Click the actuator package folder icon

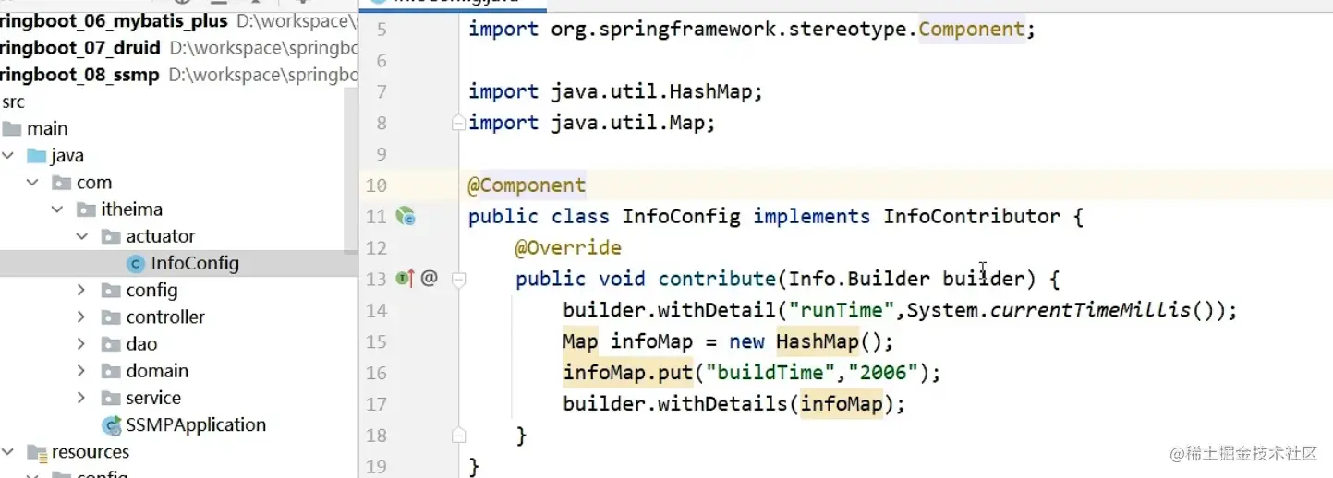111,236
